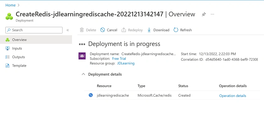The width and height of the screenshot is (264, 130).
Task: Click the Delete toolbar button
Action: (88, 30)
